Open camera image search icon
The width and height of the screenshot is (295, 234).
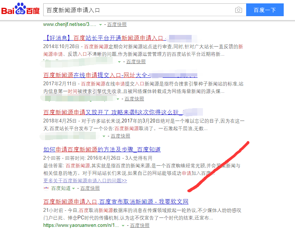pos(238,10)
